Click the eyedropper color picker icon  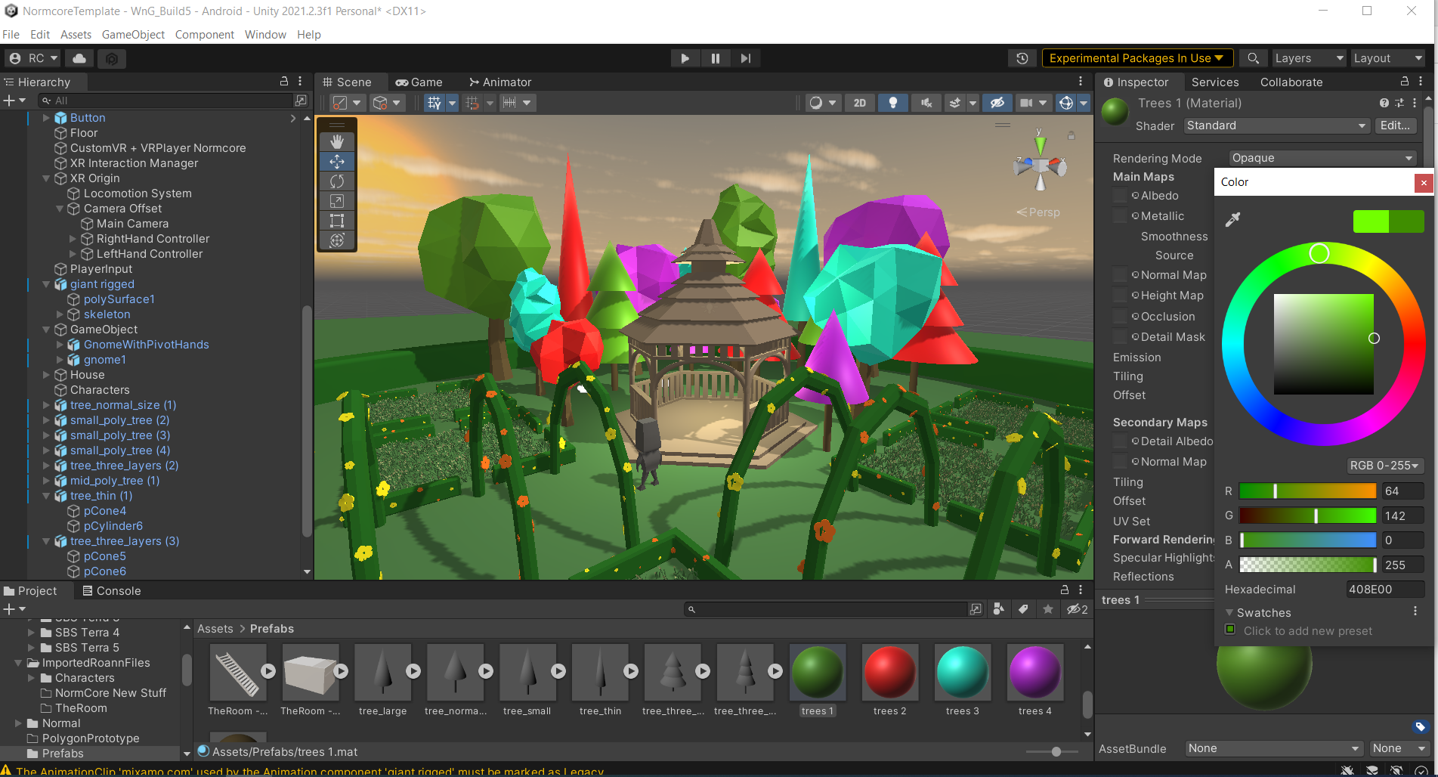click(x=1232, y=219)
